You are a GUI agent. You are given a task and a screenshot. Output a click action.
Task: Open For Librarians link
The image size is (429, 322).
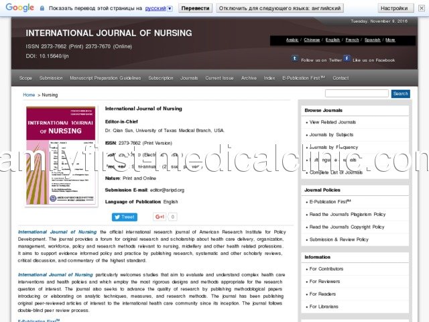324,307
